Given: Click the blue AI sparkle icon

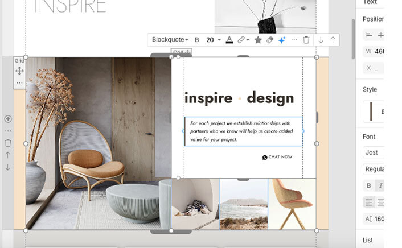Looking at the screenshot, I should point(282,40).
